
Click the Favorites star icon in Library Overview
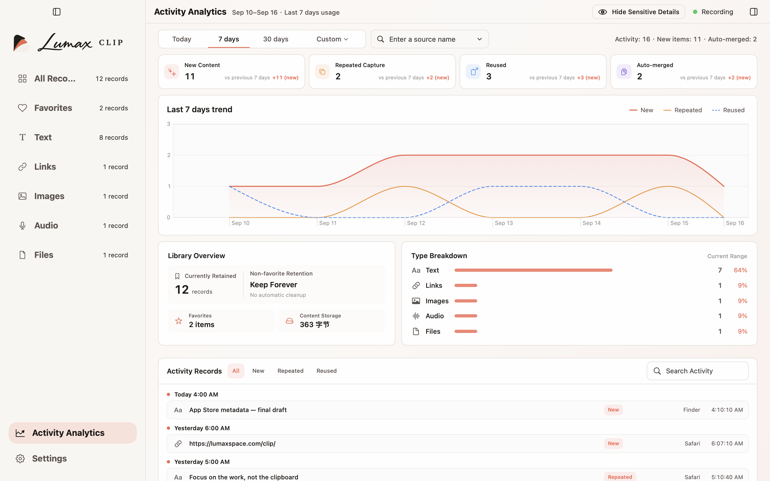[x=179, y=321]
